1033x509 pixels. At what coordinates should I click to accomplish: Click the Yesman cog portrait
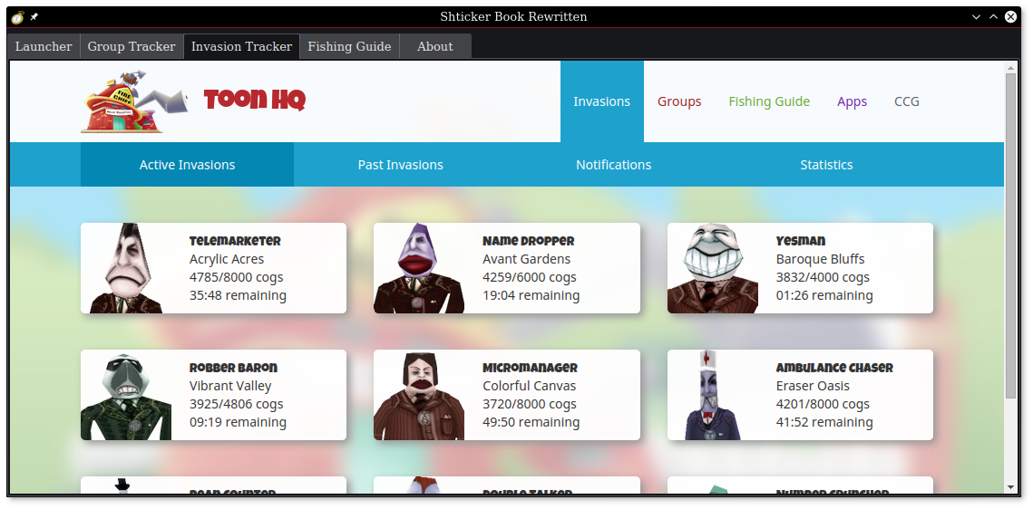[713, 268]
